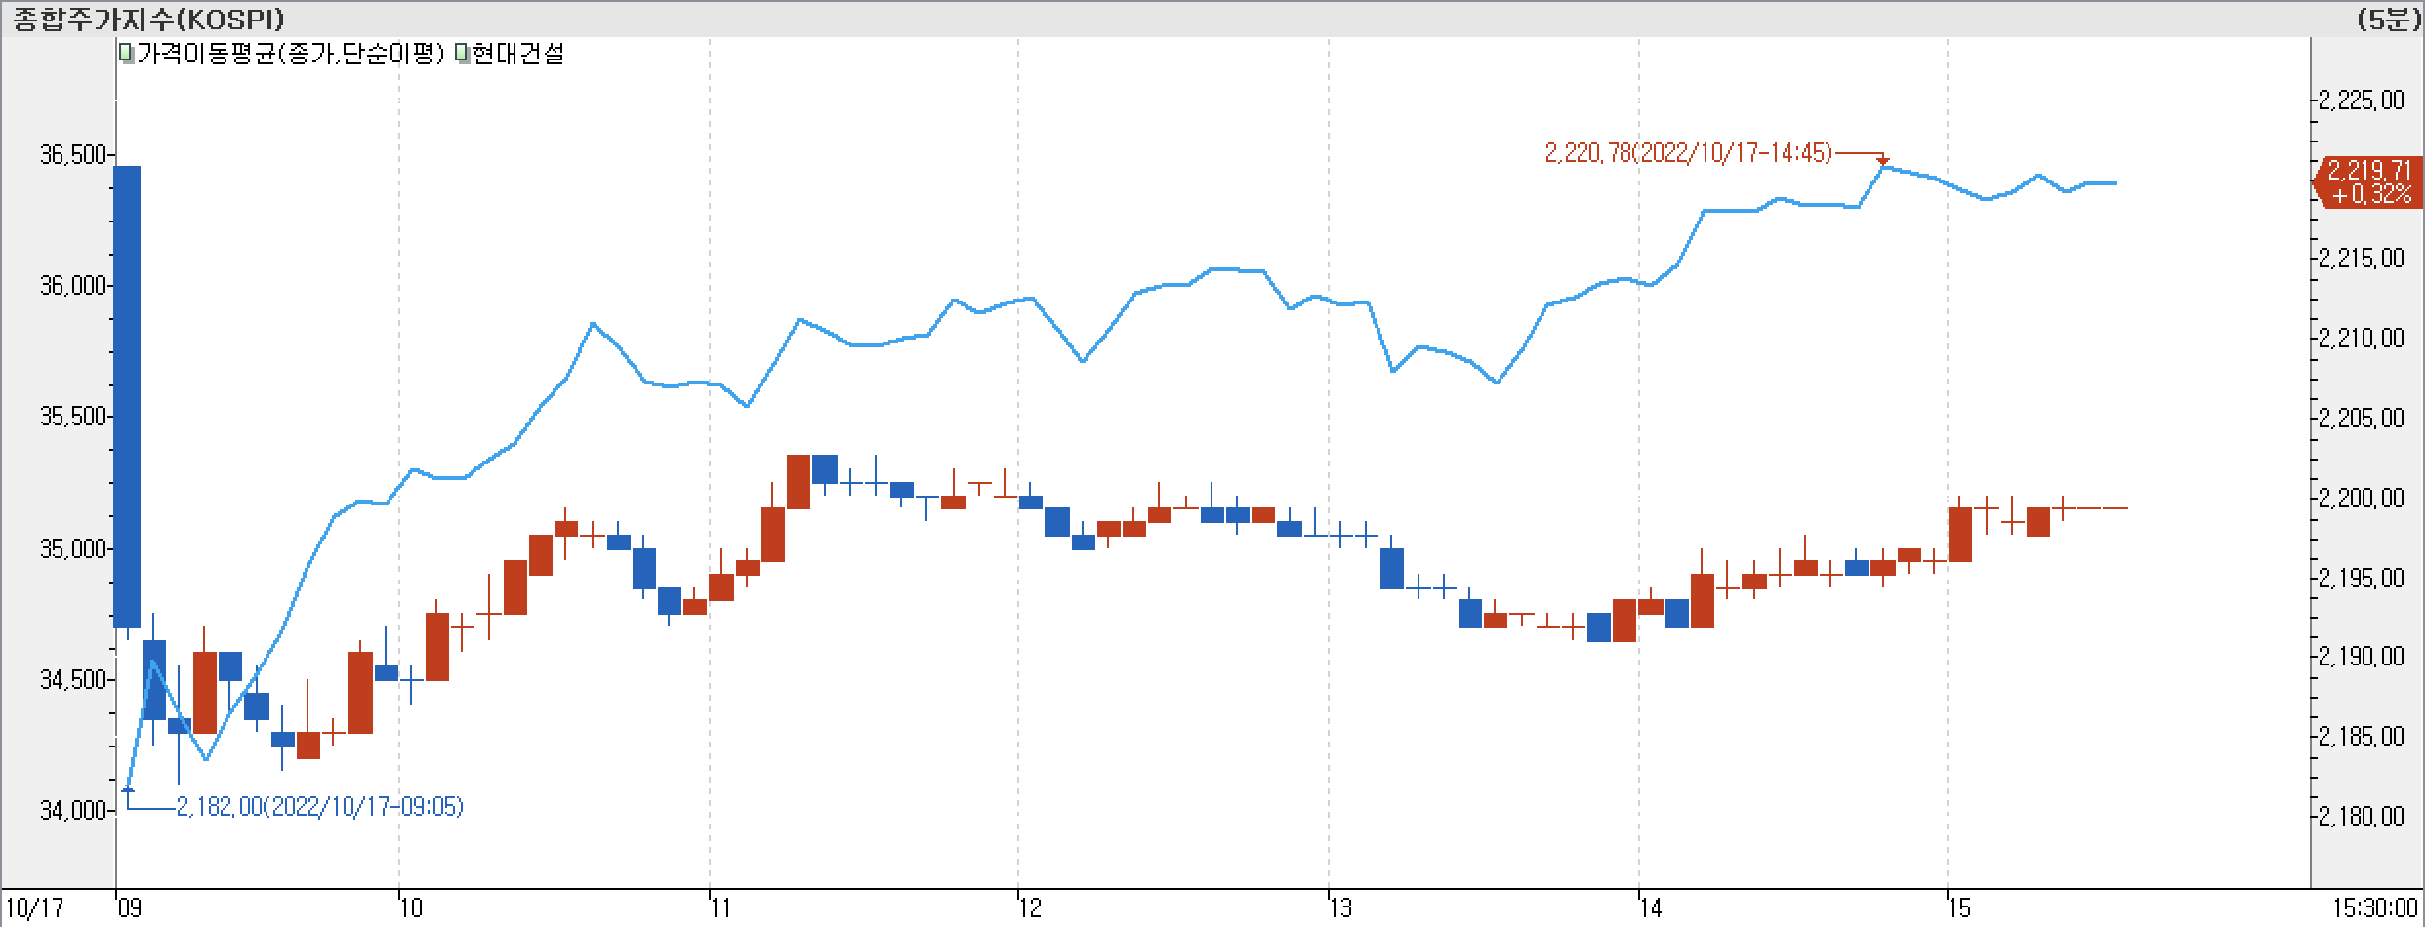Screen dimensions: 2425x927
Task: Click the large blue opening candle
Action: point(128,397)
